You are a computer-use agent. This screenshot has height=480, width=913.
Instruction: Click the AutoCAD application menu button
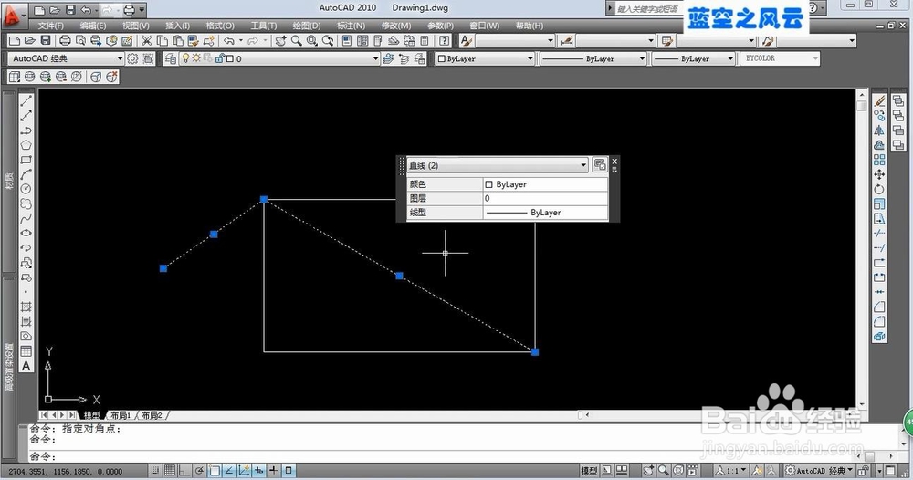point(12,16)
